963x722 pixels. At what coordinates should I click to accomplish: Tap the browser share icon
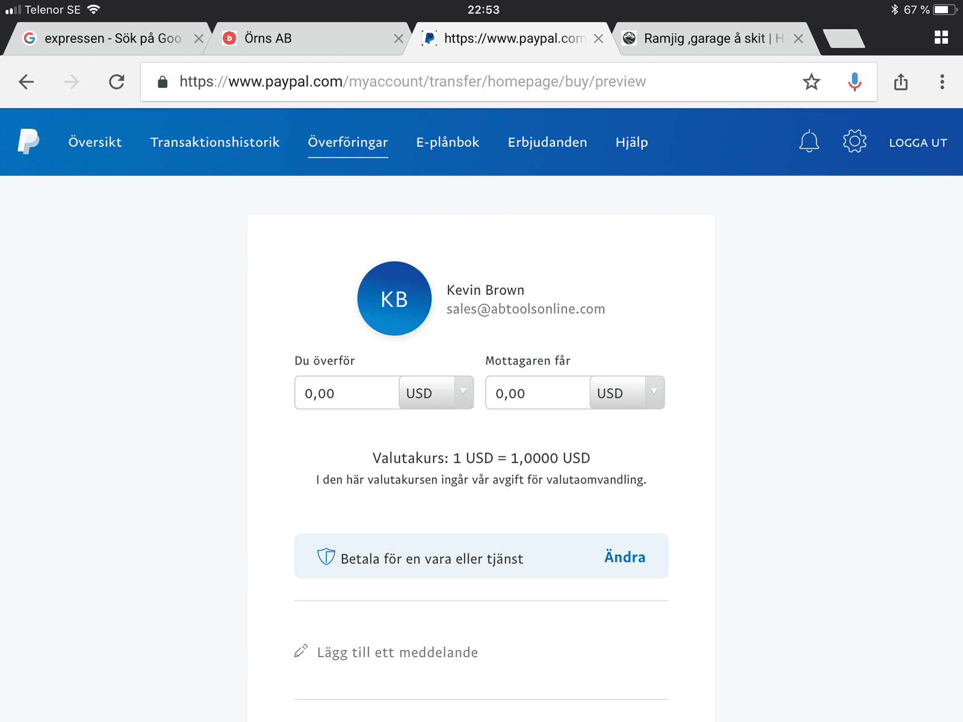click(900, 82)
